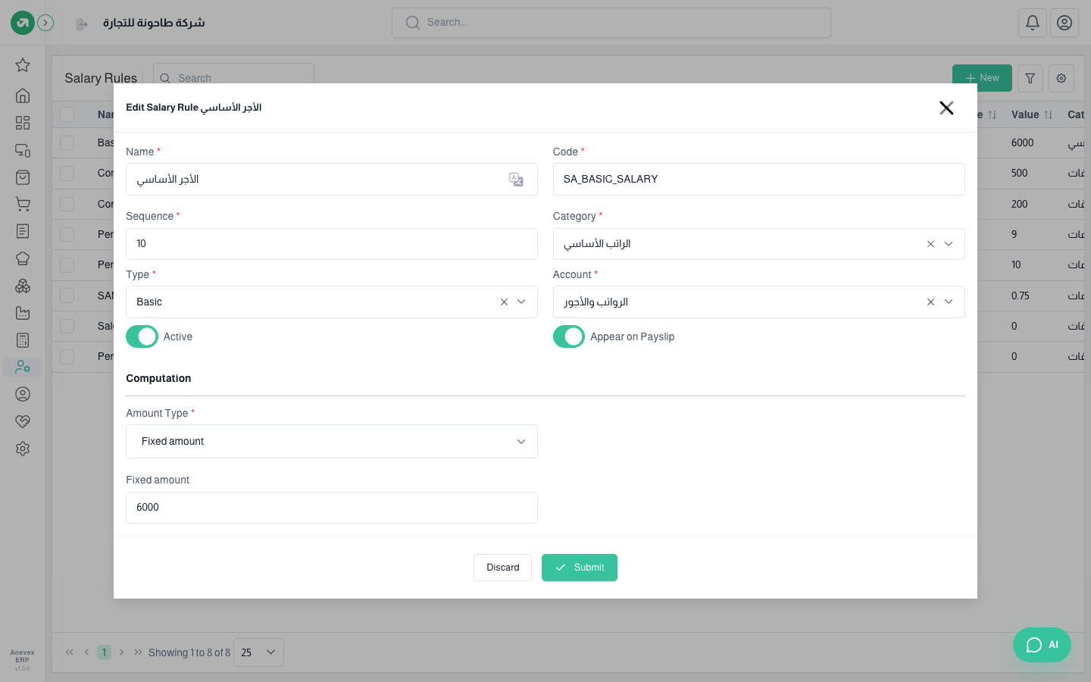Check the select-all checkbox in table header
Viewport: 1091px width, 682px height.
[67, 114]
